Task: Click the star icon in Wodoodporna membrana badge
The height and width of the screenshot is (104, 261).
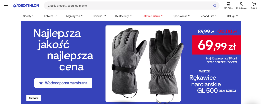Action: pos(41,83)
